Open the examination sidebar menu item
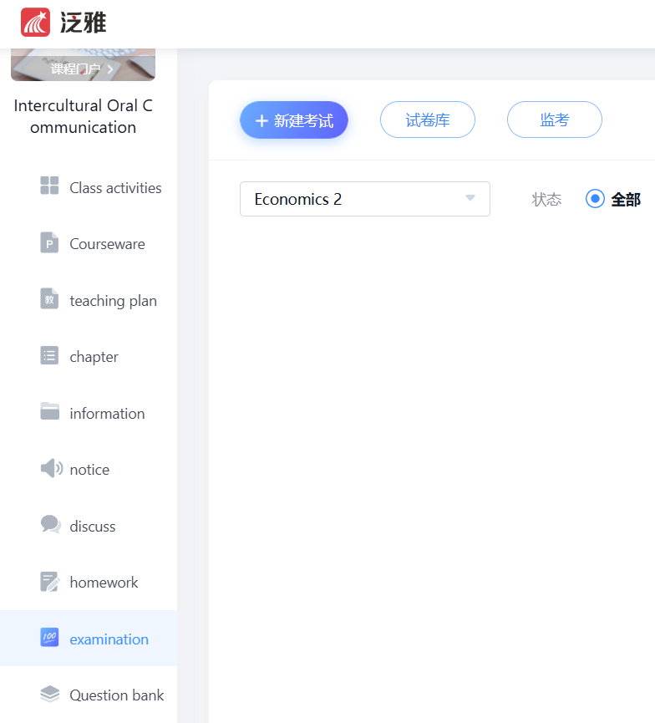This screenshot has height=723, width=655. [x=109, y=639]
